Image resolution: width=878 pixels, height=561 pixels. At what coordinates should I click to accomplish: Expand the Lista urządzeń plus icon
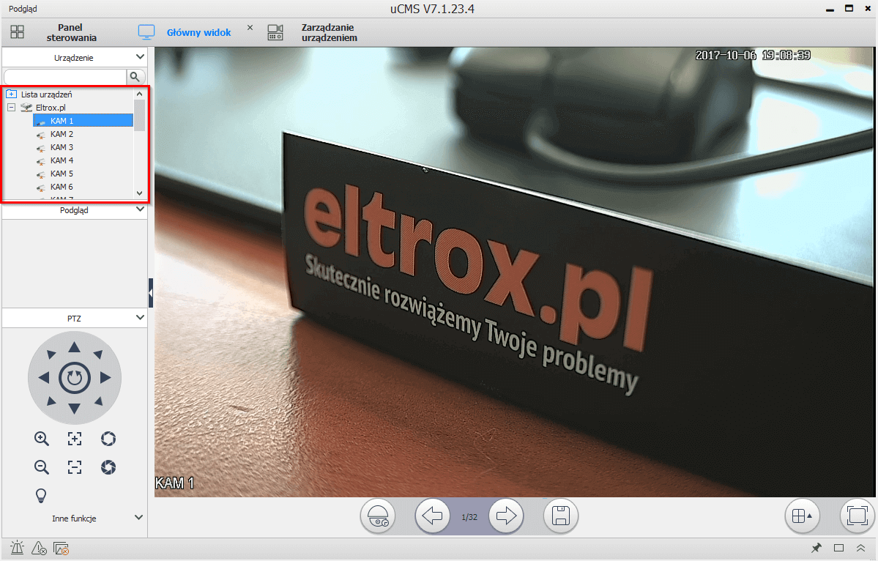[x=11, y=94]
